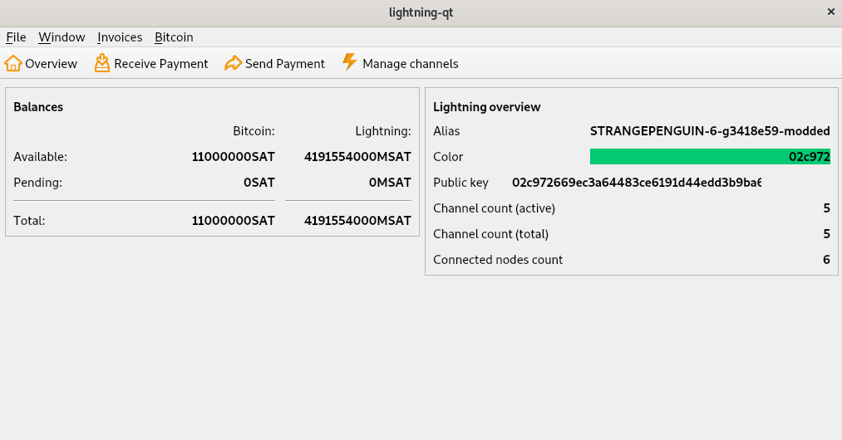Click the Lightning overview heading
The height and width of the screenshot is (440, 842).
pyautogui.click(x=486, y=107)
